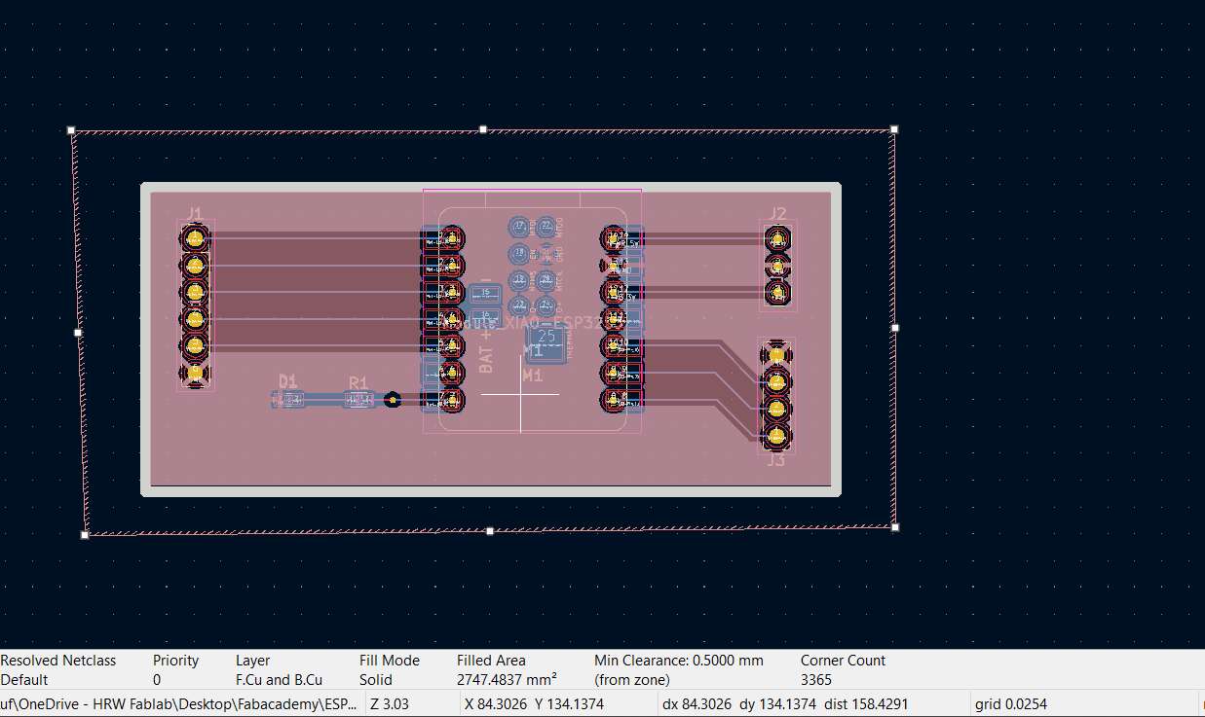Select pad 17 labeled MTDI
Viewport: 1205px width, 717px height.
(x=519, y=226)
